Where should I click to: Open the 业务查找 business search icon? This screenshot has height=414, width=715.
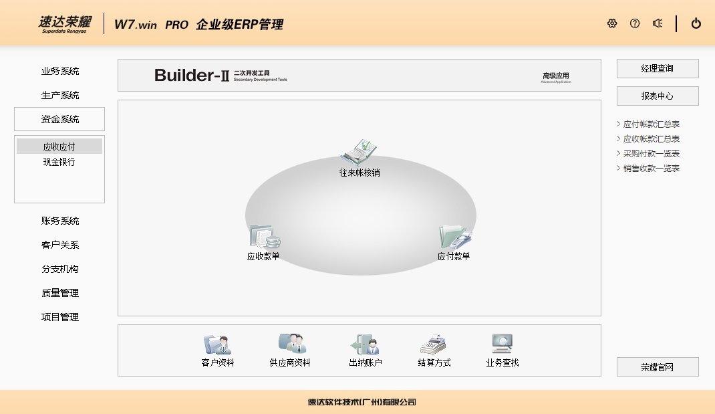point(502,344)
